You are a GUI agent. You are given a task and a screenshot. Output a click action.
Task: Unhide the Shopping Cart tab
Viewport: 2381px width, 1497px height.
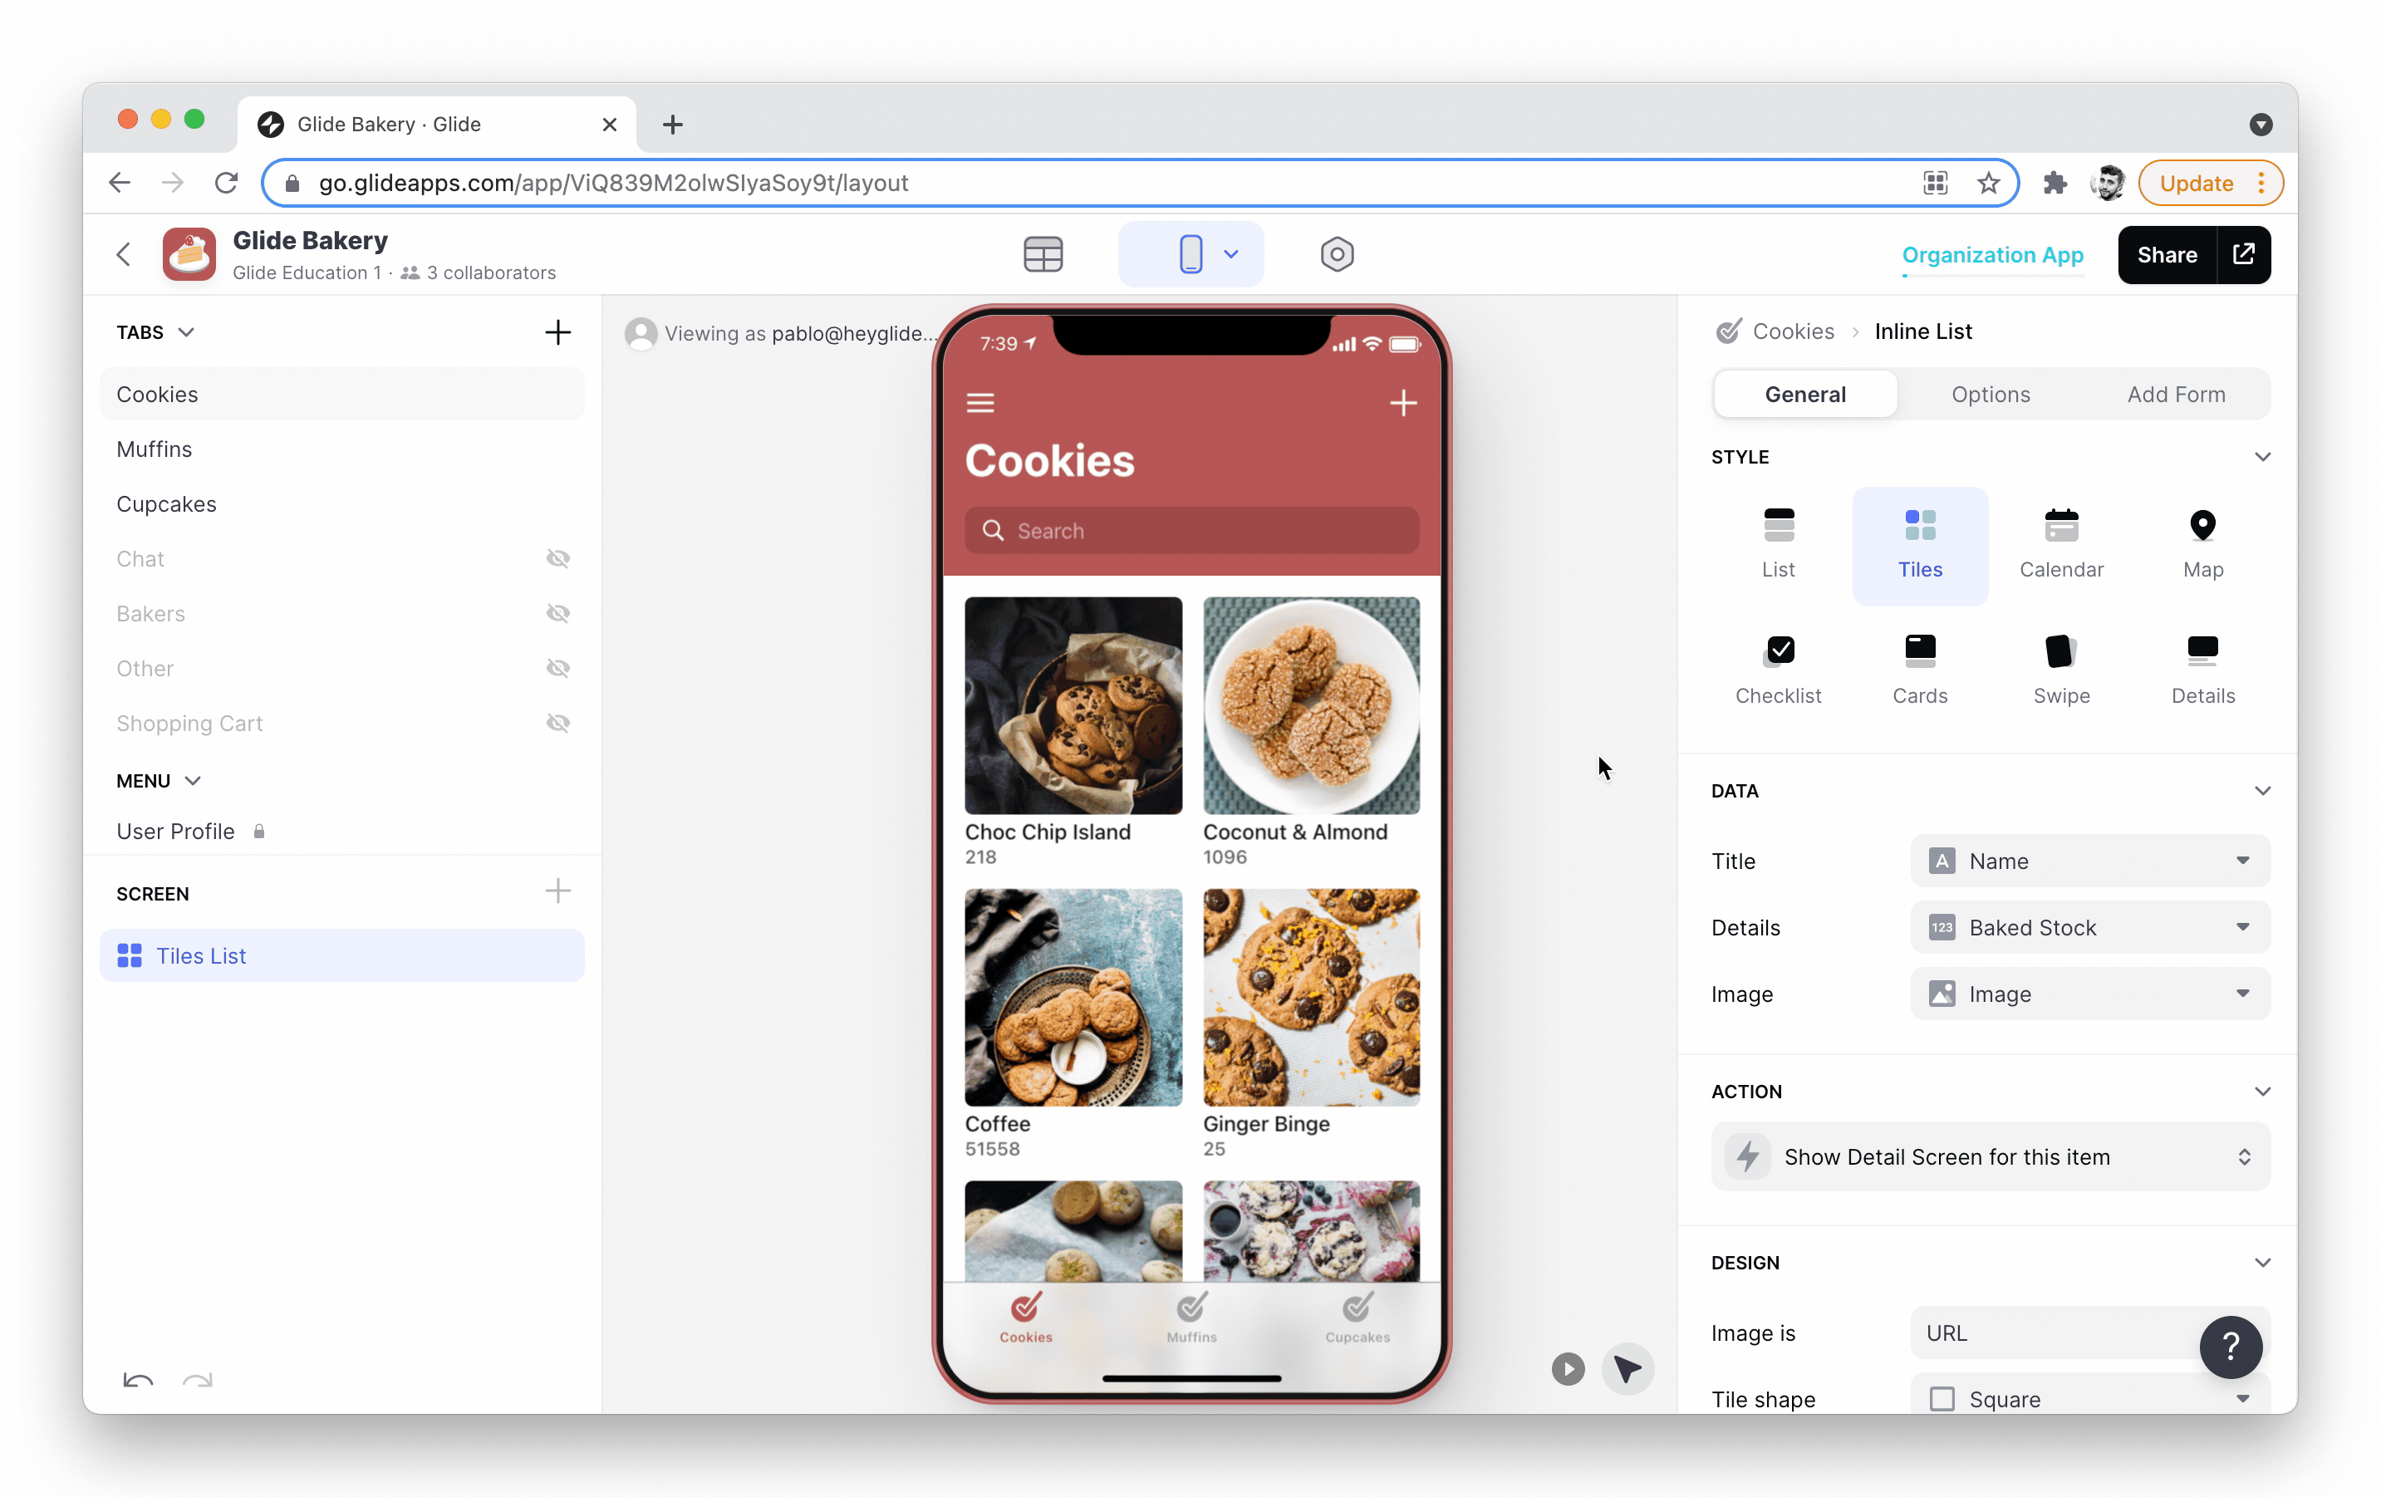557,723
